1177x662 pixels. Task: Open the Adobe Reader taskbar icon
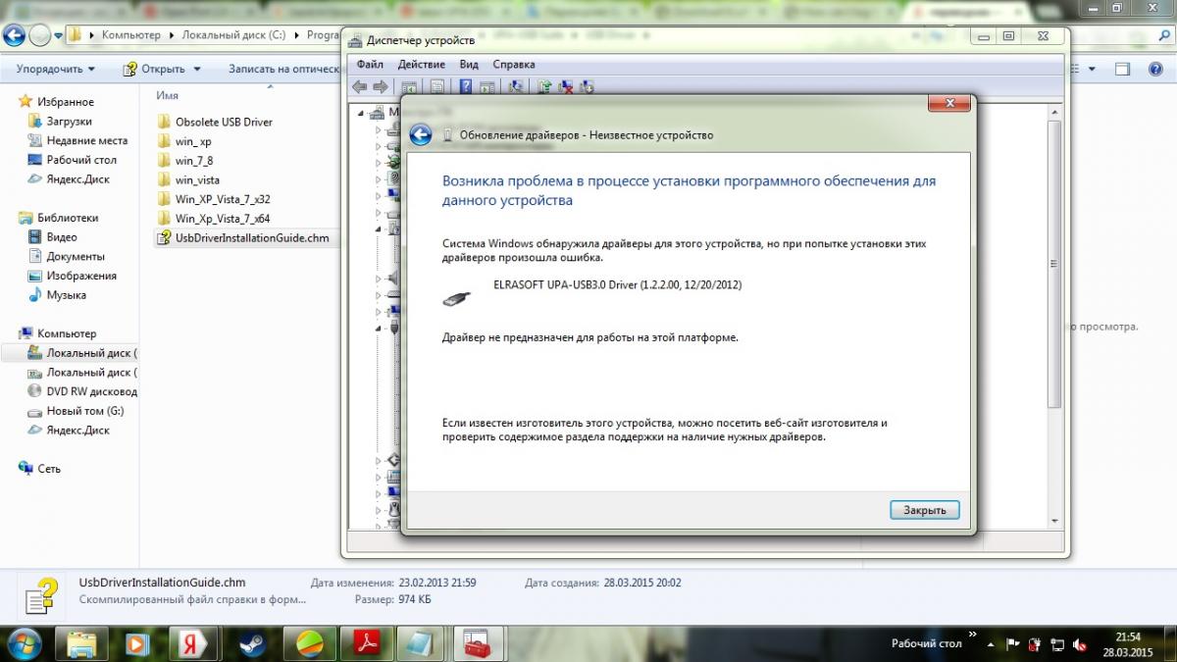(367, 643)
